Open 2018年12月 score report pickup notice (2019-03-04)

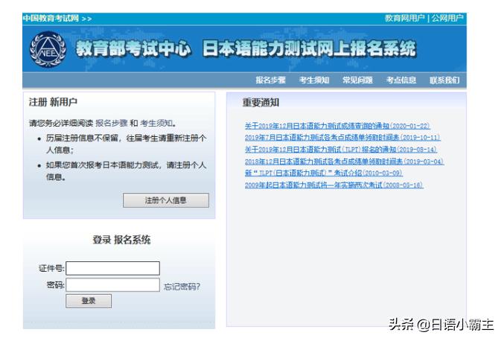344,162
